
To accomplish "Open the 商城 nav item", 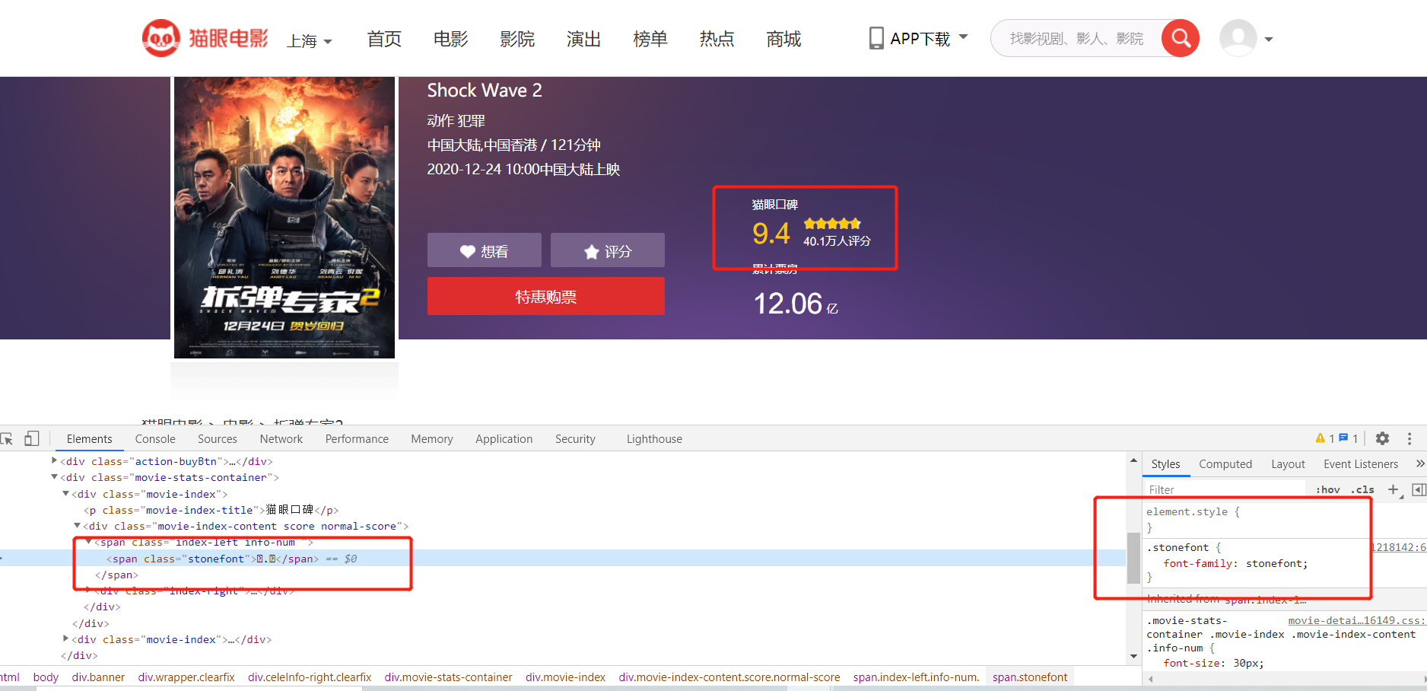I will point(783,39).
